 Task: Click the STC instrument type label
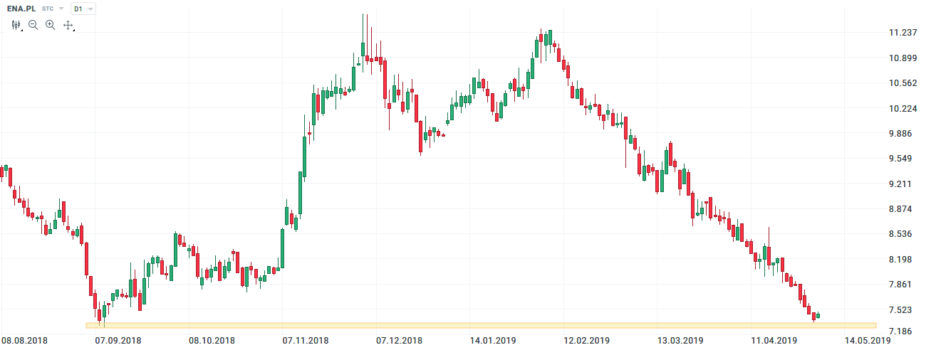click(48, 9)
